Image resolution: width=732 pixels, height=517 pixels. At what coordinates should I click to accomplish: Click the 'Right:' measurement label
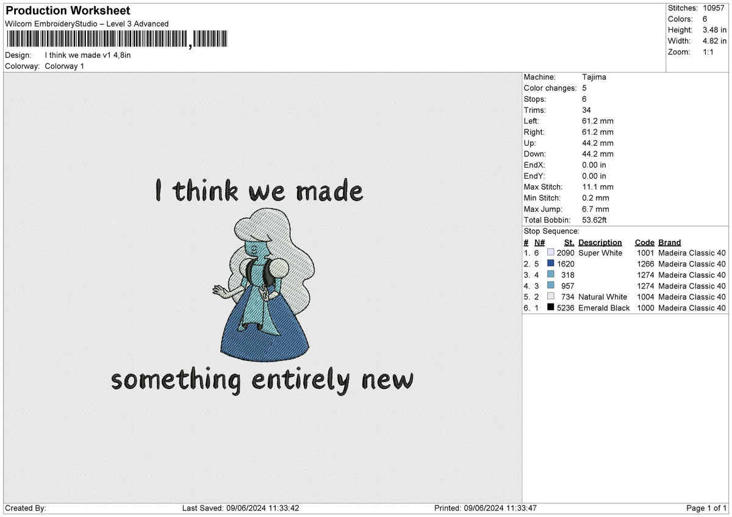(x=534, y=132)
